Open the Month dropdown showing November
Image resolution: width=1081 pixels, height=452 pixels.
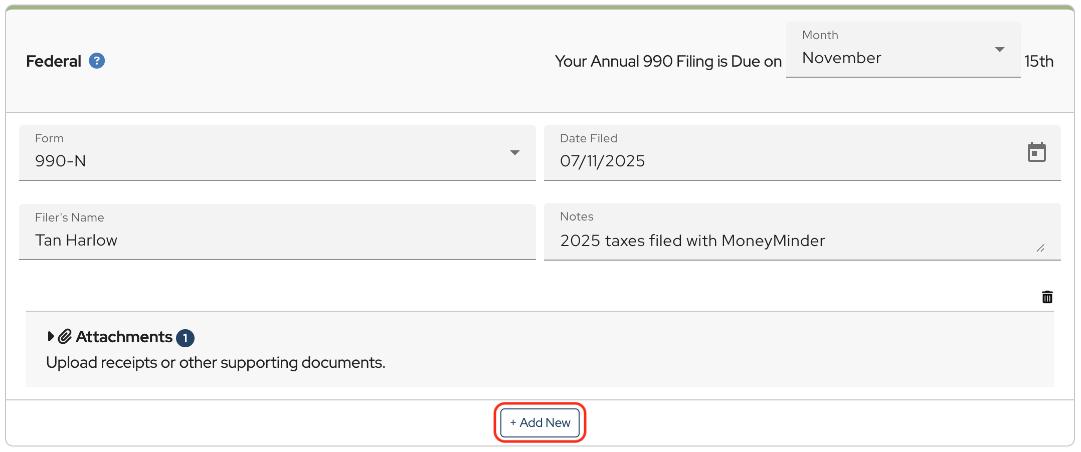click(892, 58)
